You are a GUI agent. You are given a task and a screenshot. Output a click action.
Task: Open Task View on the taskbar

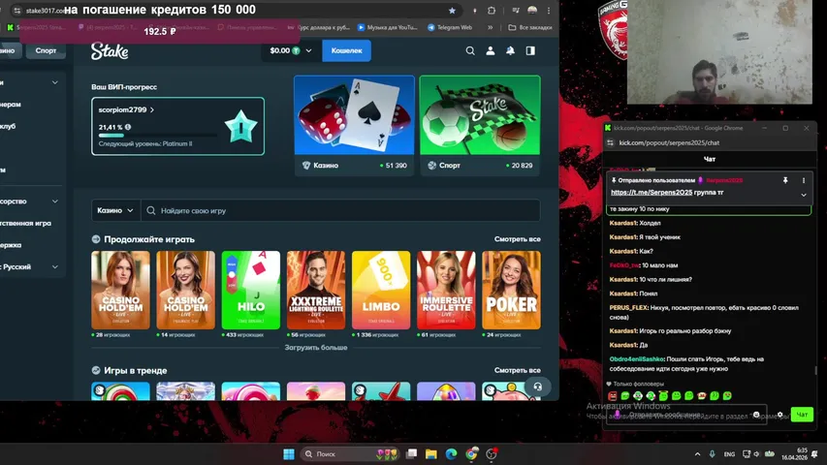411,454
